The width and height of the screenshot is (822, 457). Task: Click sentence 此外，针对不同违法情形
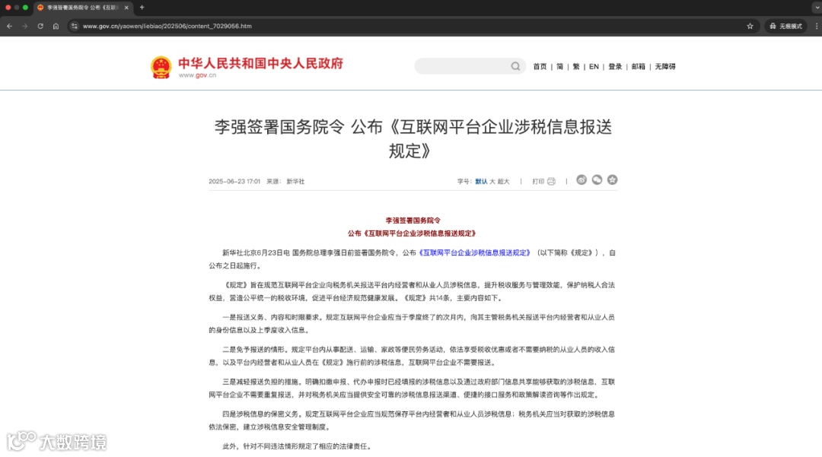point(298,446)
